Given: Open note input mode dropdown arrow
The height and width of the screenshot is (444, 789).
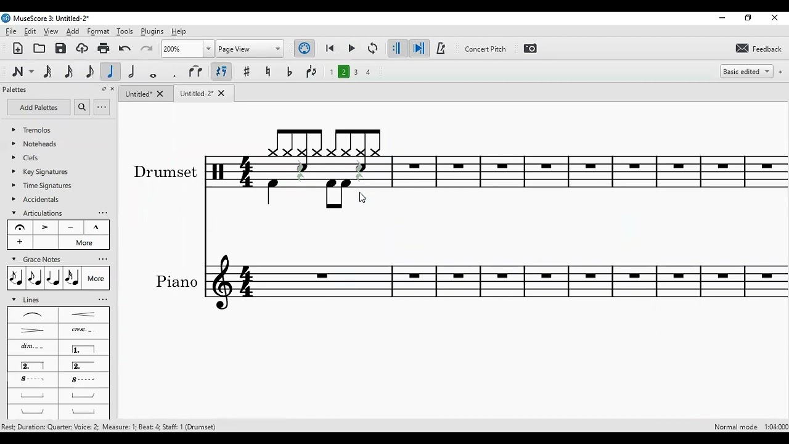Looking at the screenshot, I should [x=31, y=72].
